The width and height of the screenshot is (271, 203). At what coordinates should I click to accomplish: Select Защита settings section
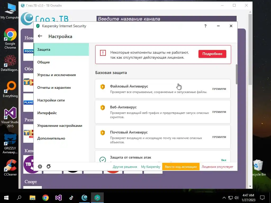click(x=61, y=49)
